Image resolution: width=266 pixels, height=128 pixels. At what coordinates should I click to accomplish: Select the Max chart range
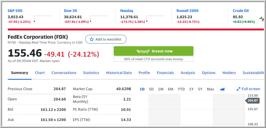point(210,89)
